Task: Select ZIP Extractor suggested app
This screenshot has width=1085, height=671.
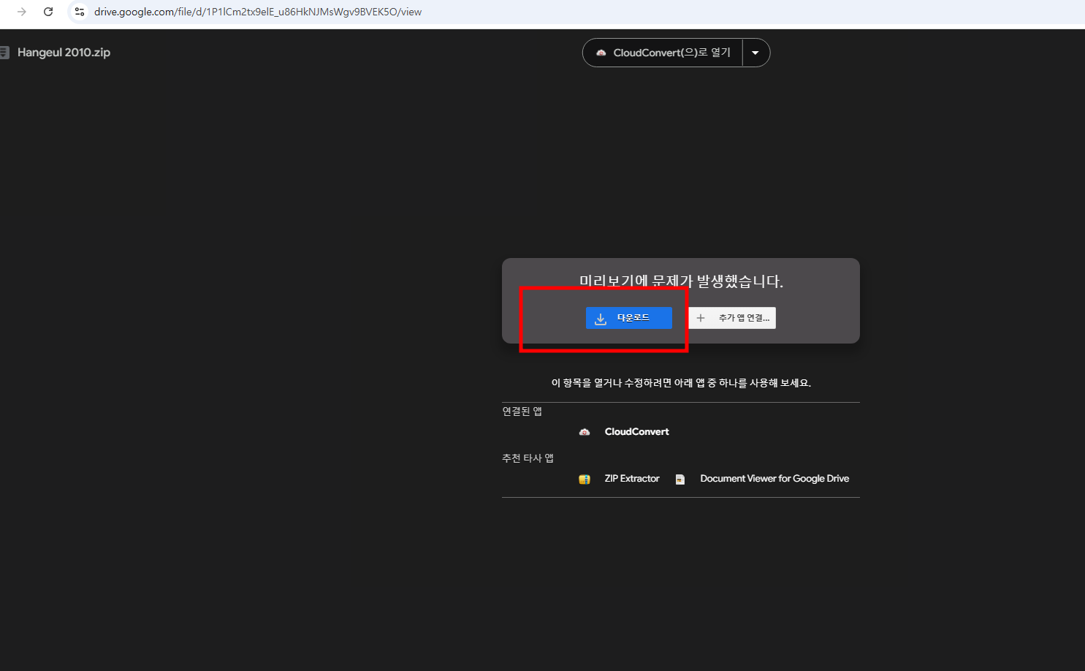Action: (x=632, y=479)
